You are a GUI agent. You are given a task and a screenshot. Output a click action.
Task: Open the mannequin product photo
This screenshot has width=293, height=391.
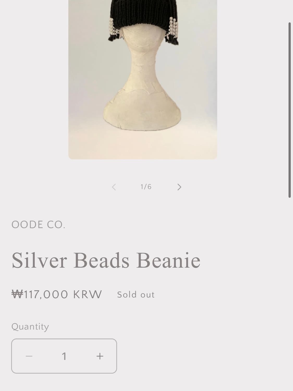[143, 78]
